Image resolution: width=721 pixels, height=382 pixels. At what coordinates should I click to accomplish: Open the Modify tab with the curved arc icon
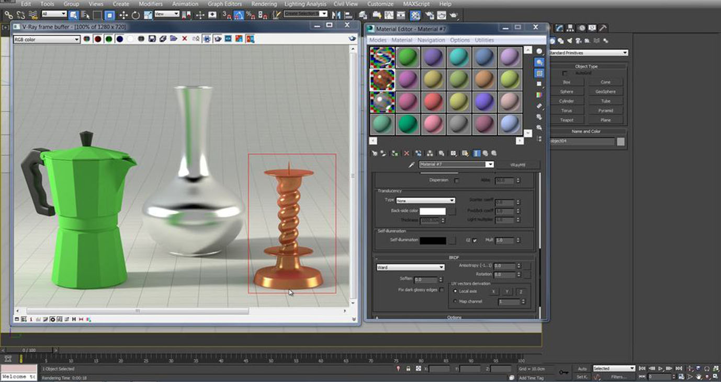(559, 28)
